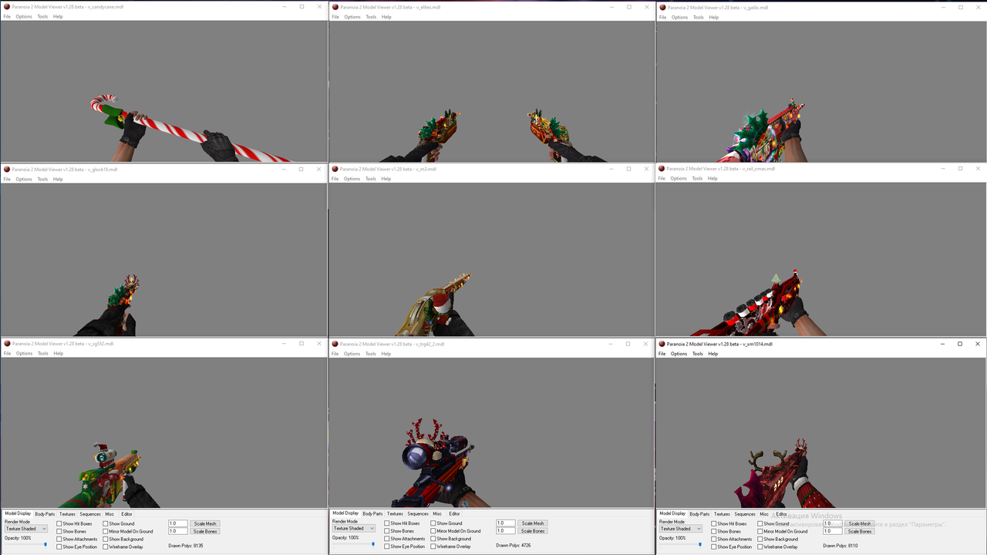Open the Options menu in the v_elites window
The height and width of the screenshot is (555, 987).
352,17
